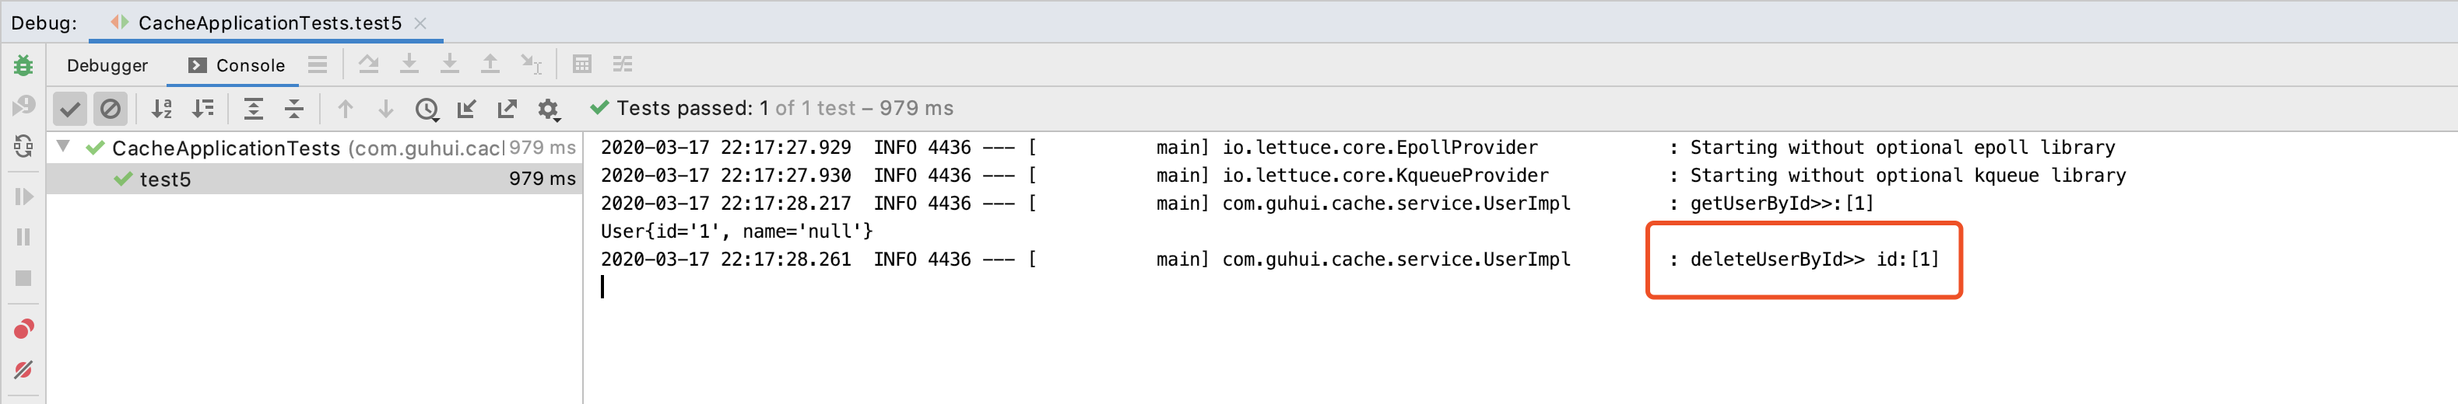Image resolution: width=2458 pixels, height=404 pixels.
Task: Open test runner settings gear dropdown
Action: [x=548, y=110]
